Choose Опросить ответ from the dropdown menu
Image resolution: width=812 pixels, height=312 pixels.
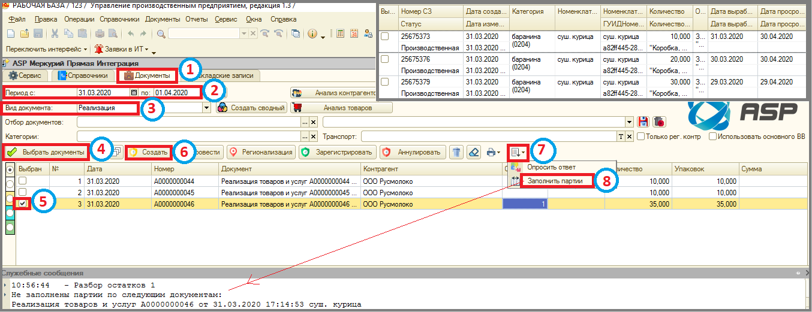coord(551,167)
